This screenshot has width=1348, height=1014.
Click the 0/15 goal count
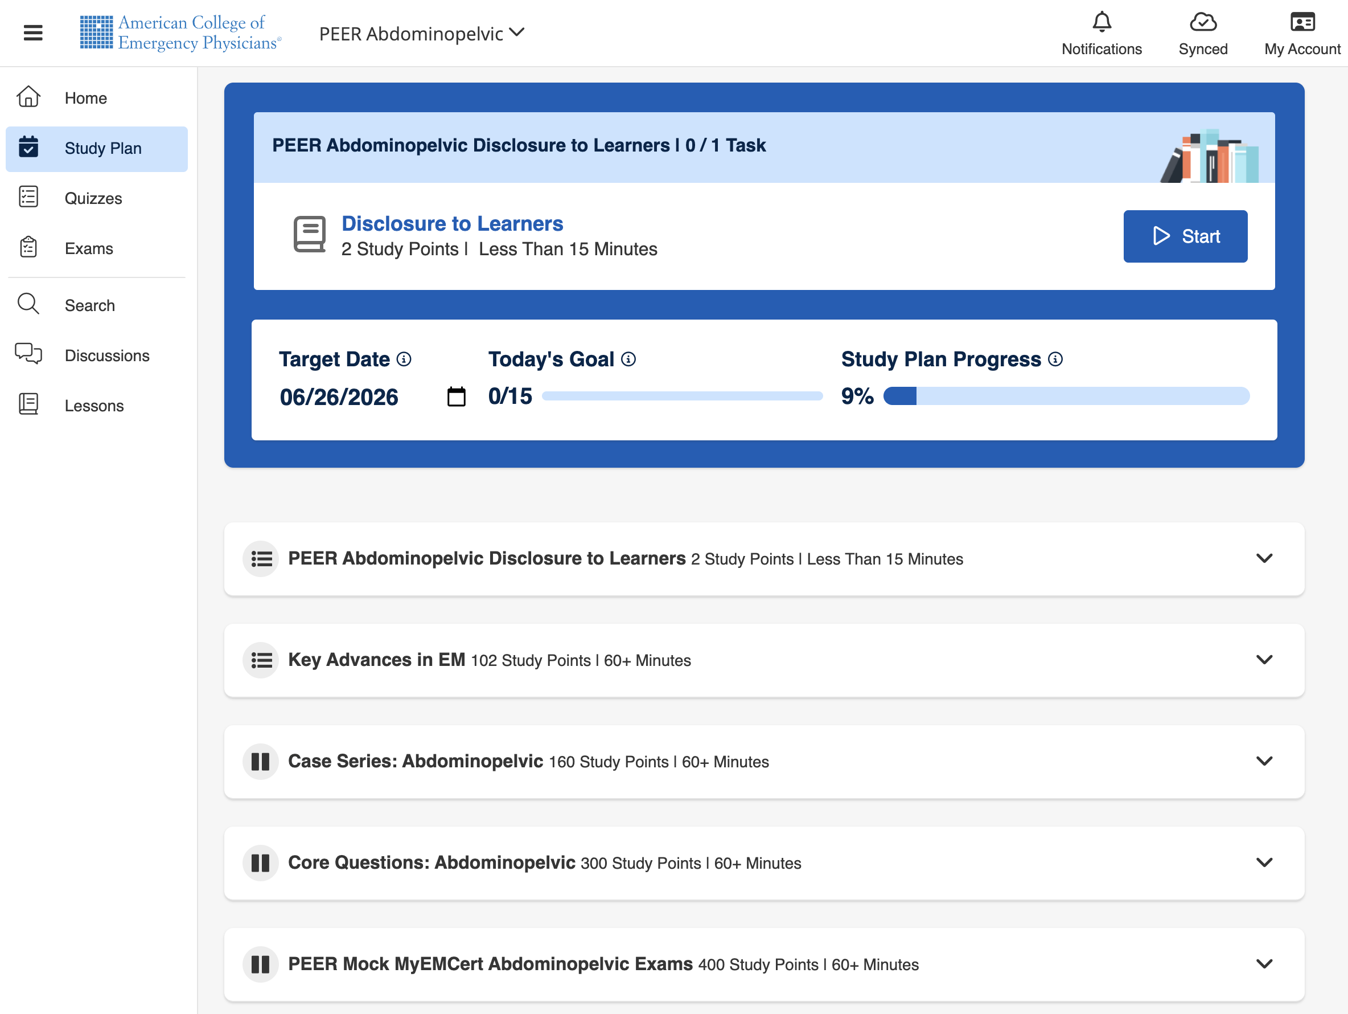coord(510,396)
